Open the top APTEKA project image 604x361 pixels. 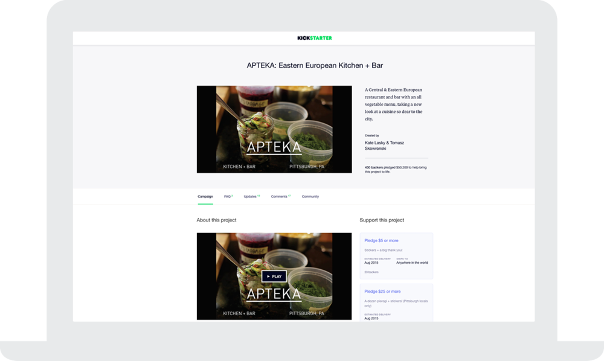pyautogui.click(x=274, y=129)
